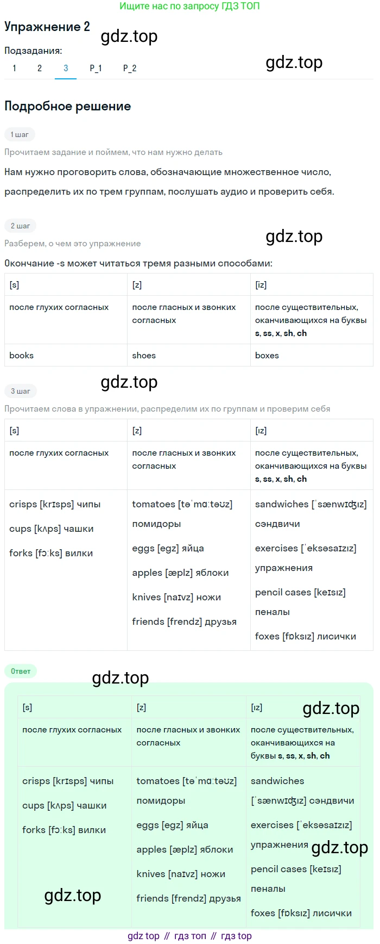The height and width of the screenshot is (944, 380).
Task: Switch to subtask tab 2
Action: [x=40, y=68]
